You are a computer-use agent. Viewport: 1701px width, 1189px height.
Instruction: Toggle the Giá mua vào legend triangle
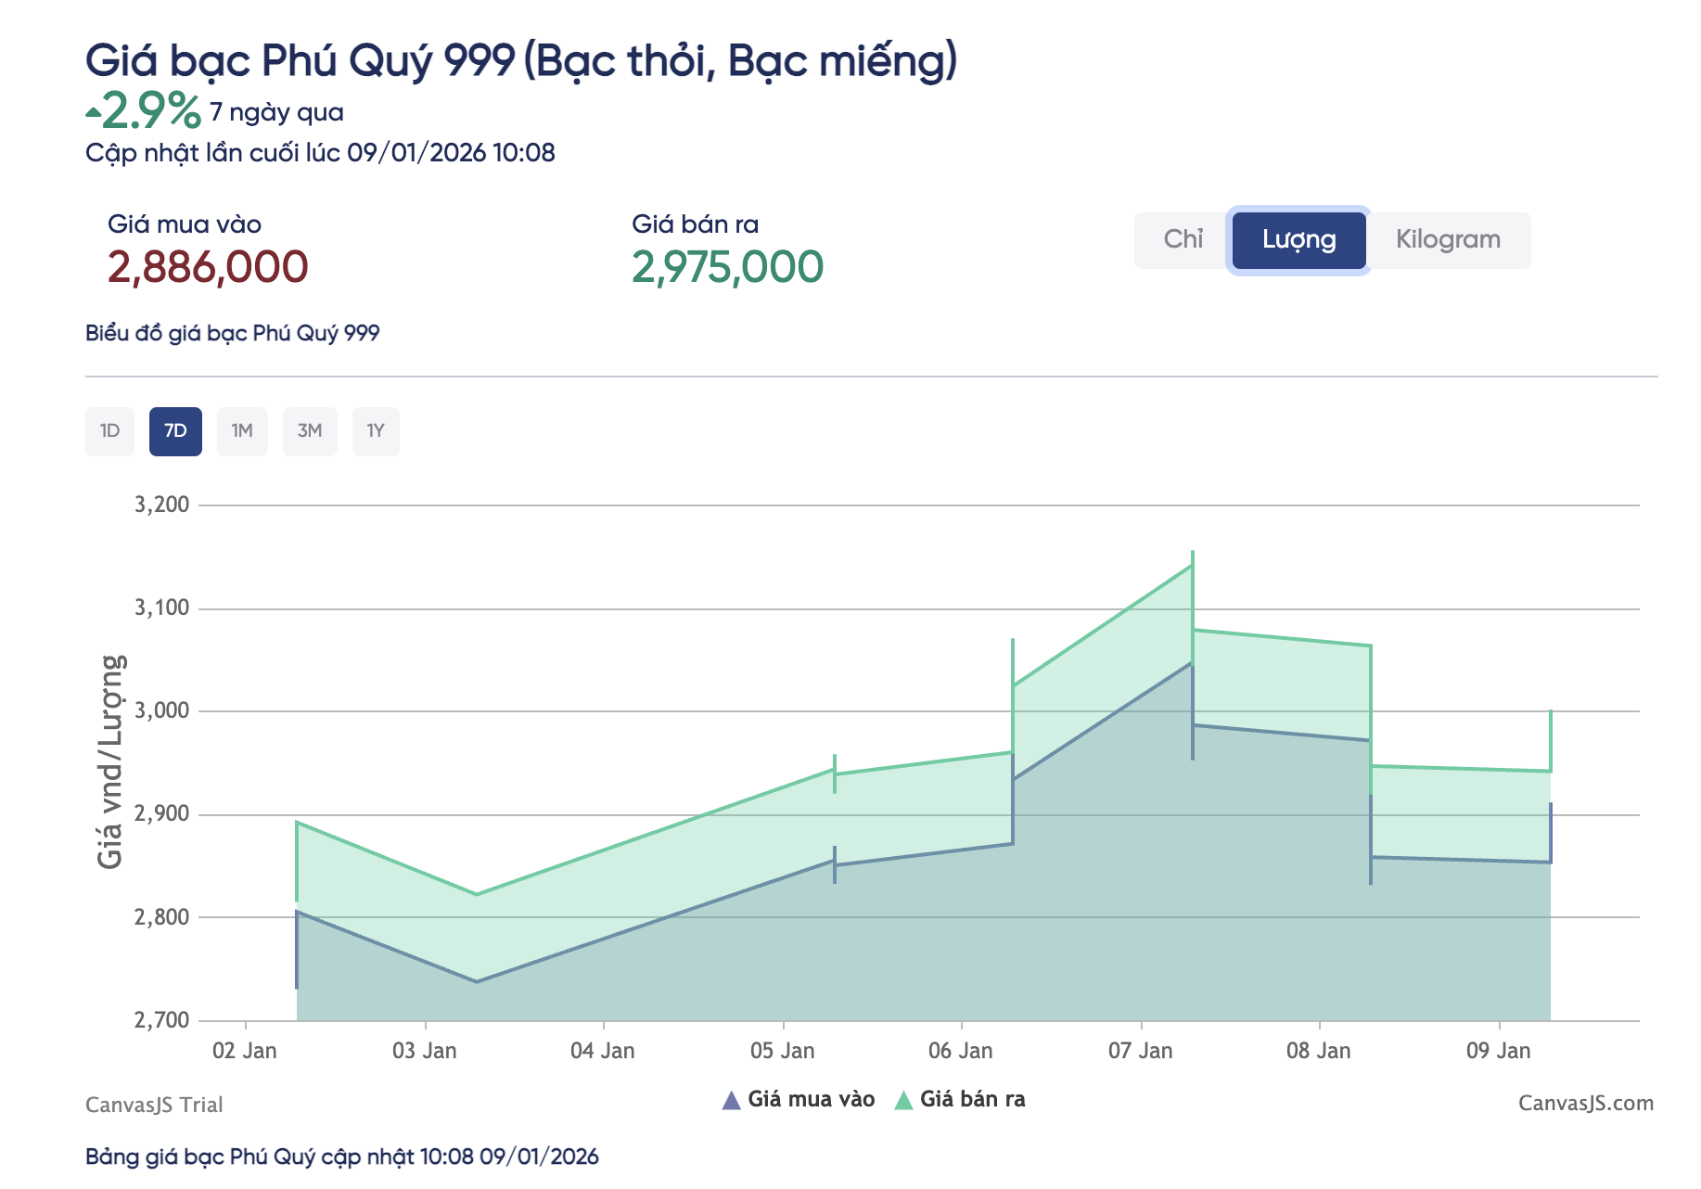(x=731, y=1100)
